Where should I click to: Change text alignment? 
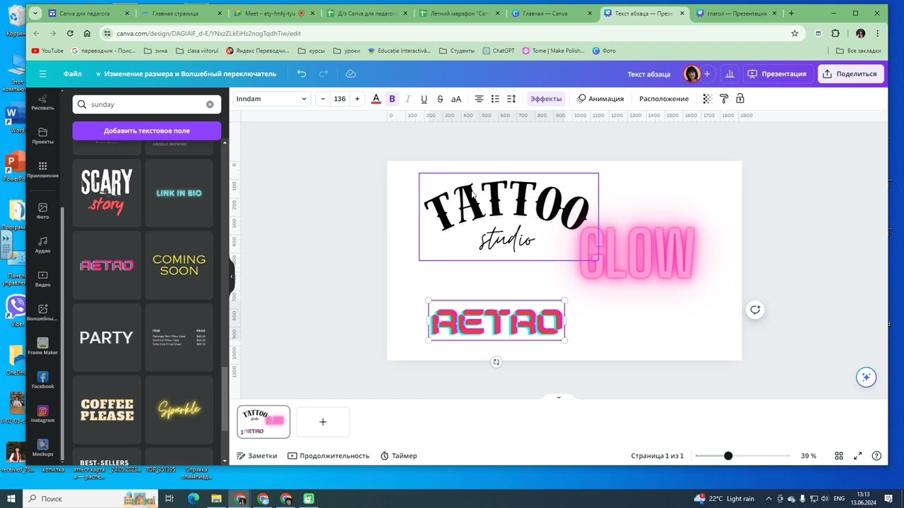coord(479,99)
